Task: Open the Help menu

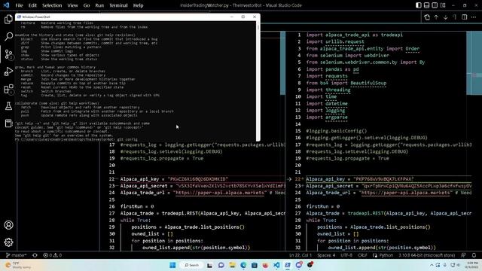Action: 138,5
